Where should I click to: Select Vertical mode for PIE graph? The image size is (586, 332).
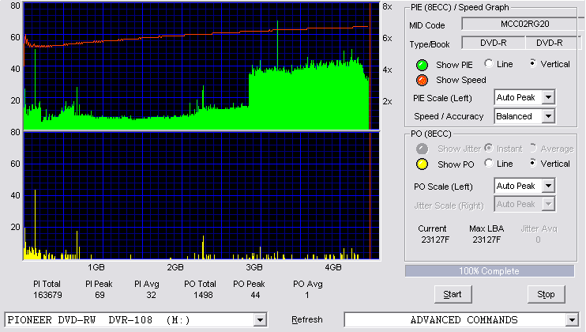coord(532,63)
